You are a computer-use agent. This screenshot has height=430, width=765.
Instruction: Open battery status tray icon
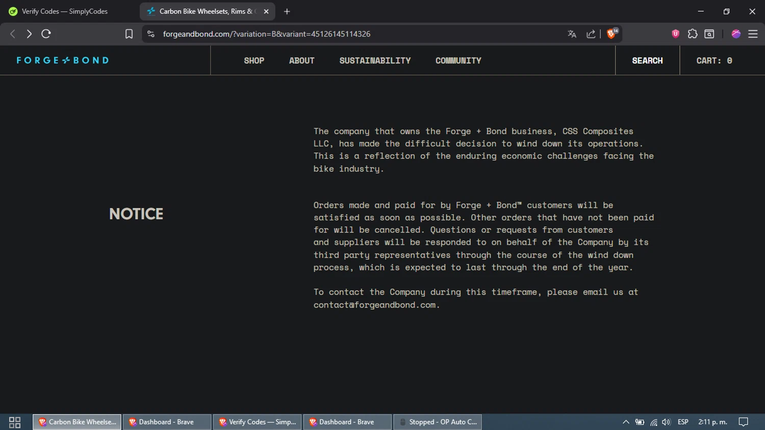[640, 422]
